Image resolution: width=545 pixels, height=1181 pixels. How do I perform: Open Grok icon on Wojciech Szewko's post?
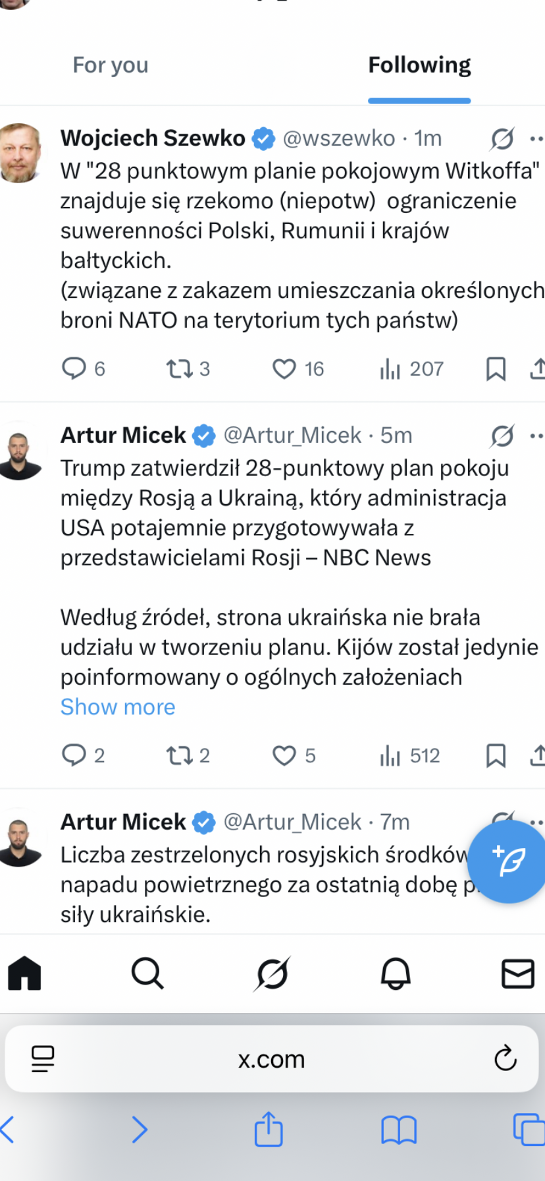(x=502, y=139)
